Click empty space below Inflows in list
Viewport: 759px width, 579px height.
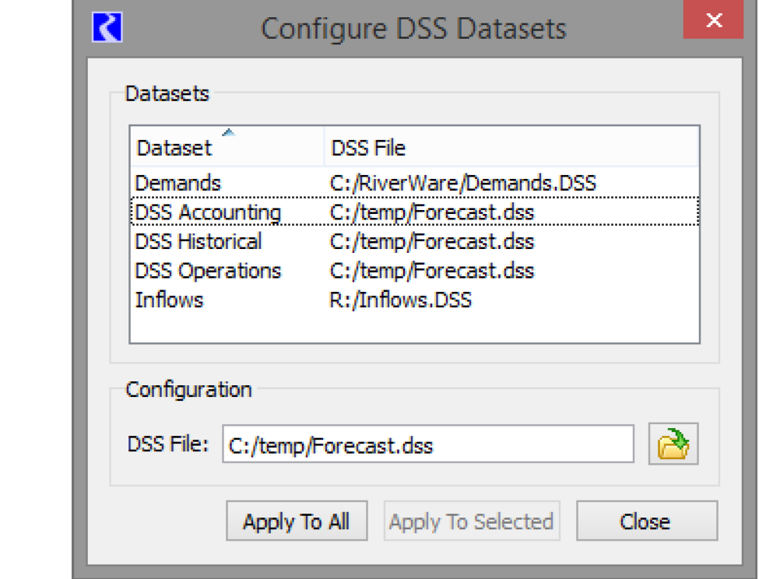pos(414,327)
